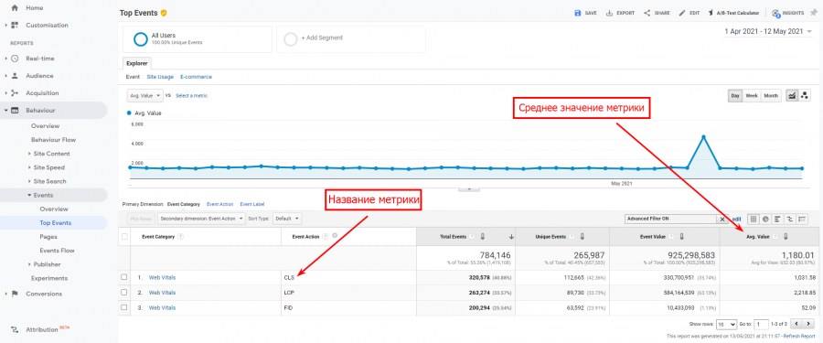Screen dimensions: 823x343
Task: Select the line chart view icon
Action: pyautogui.click(x=792, y=96)
